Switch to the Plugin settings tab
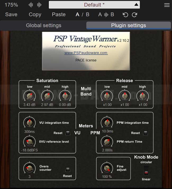Image resolution: width=172 pixels, height=189 pixels. pyautogui.click(x=129, y=25)
